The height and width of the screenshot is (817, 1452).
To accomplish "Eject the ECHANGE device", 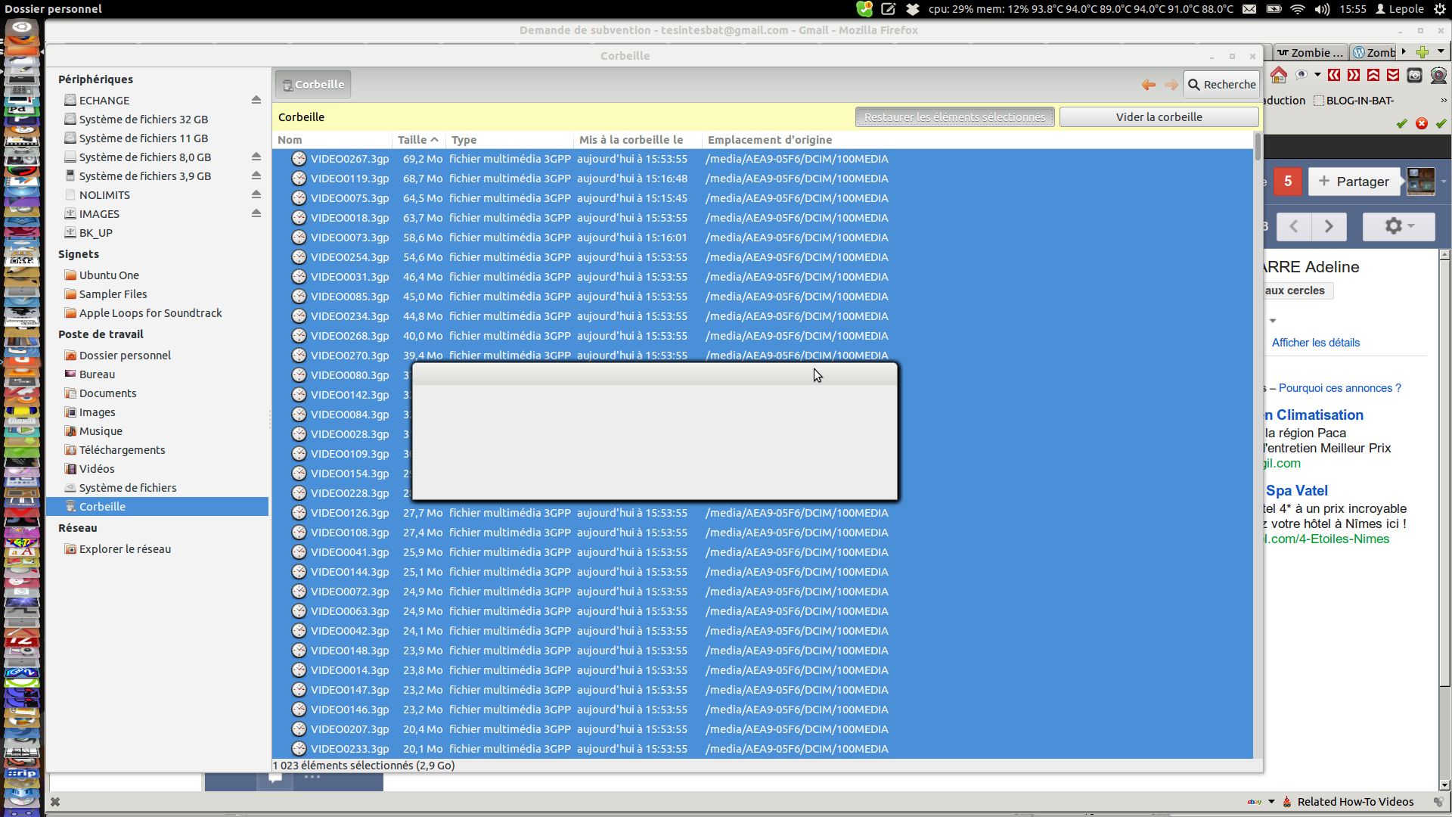I will 256,100.
